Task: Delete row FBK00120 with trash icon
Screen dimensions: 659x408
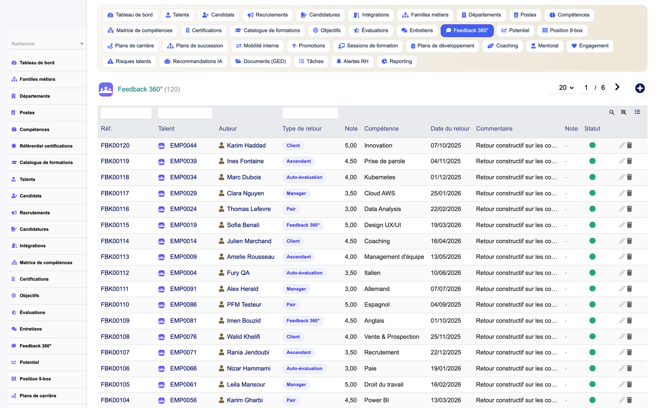Action: [629, 145]
